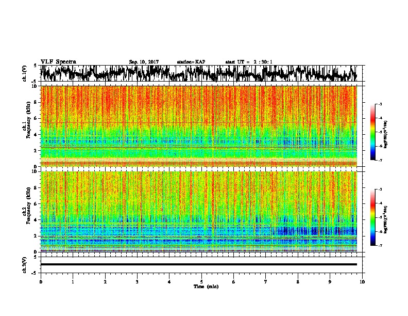Click the "-7" label on ch.1 color scale

click(x=380, y=160)
